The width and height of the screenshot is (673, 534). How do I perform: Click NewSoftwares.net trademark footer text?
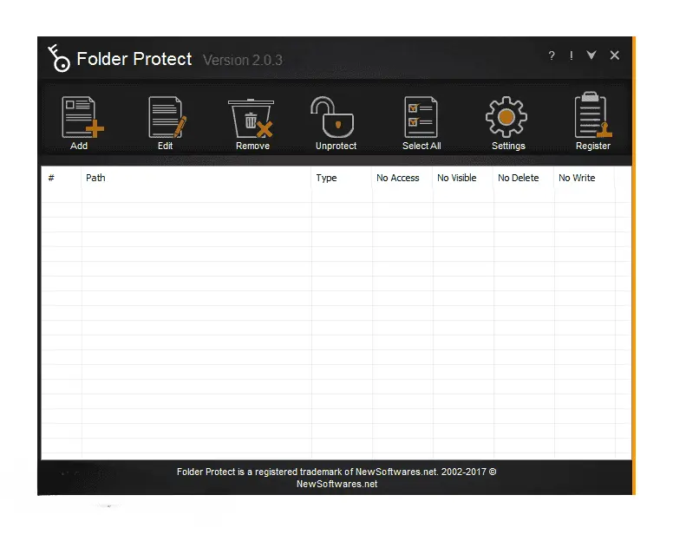[336, 478]
